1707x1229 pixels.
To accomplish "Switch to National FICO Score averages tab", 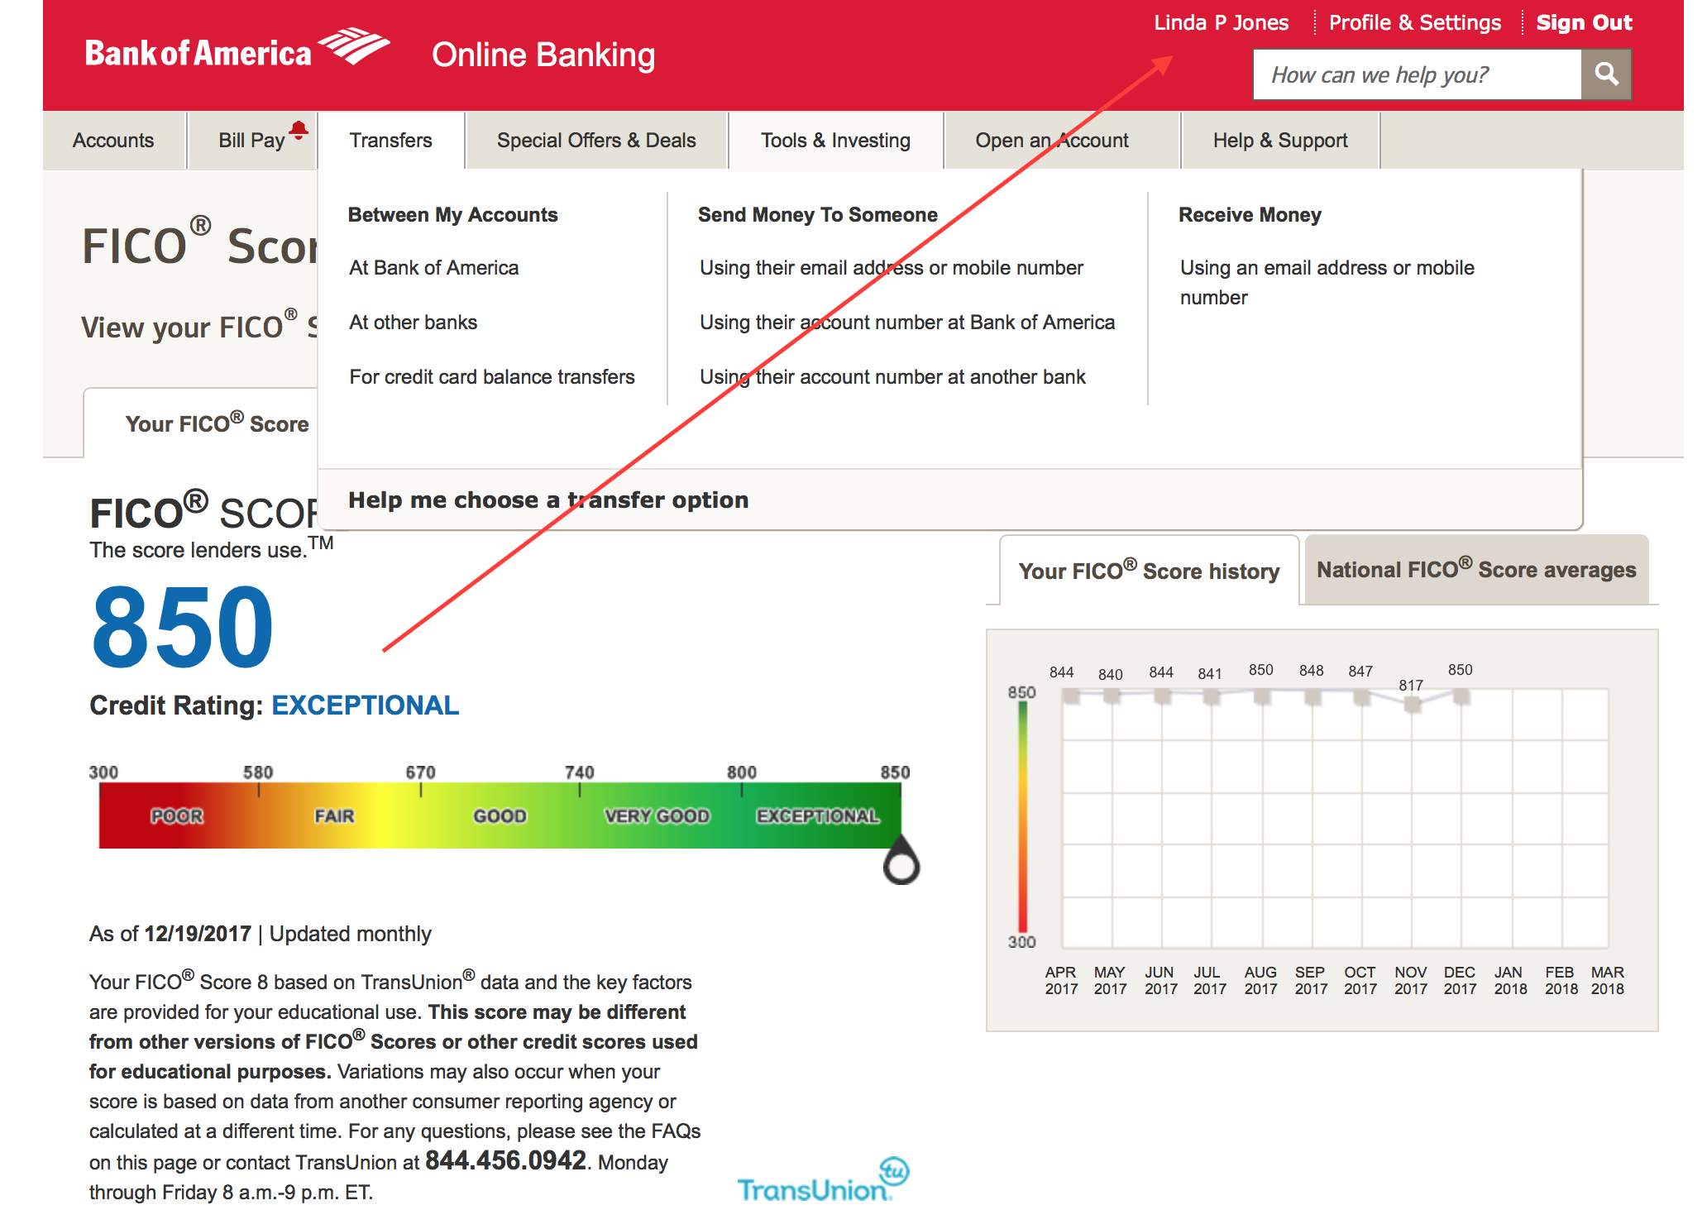I will tap(1476, 569).
